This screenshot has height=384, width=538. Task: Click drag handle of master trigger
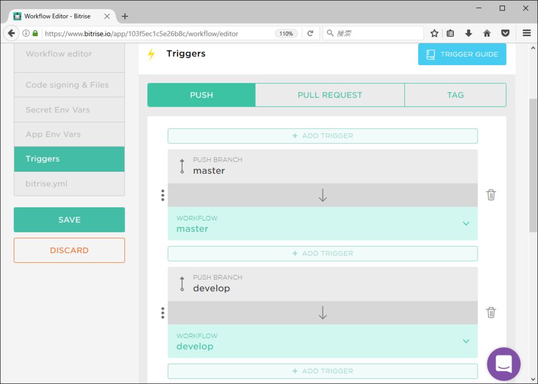pos(163,195)
